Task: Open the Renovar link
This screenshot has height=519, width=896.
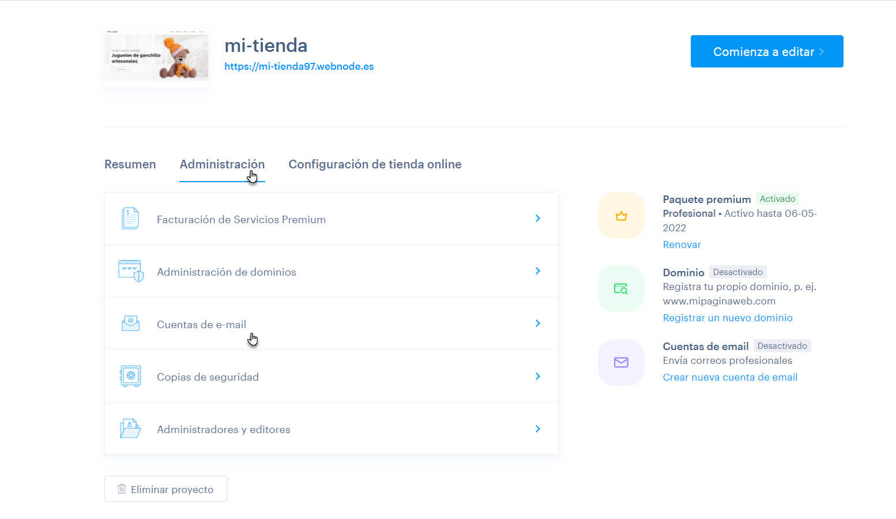Action: 682,245
